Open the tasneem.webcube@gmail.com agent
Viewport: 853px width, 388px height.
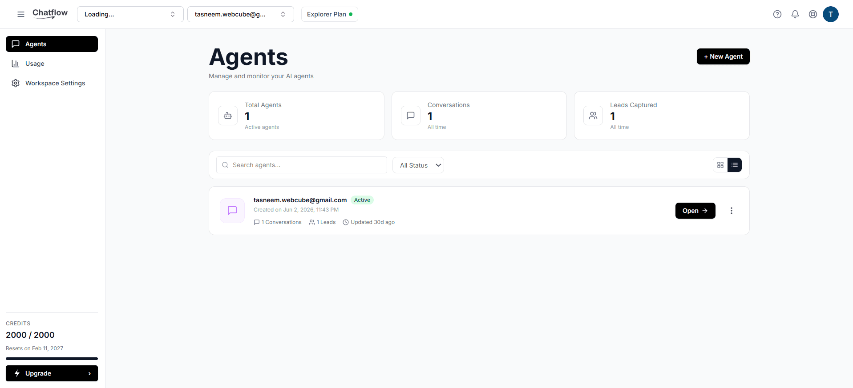pyautogui.click(x=695, y=211)
